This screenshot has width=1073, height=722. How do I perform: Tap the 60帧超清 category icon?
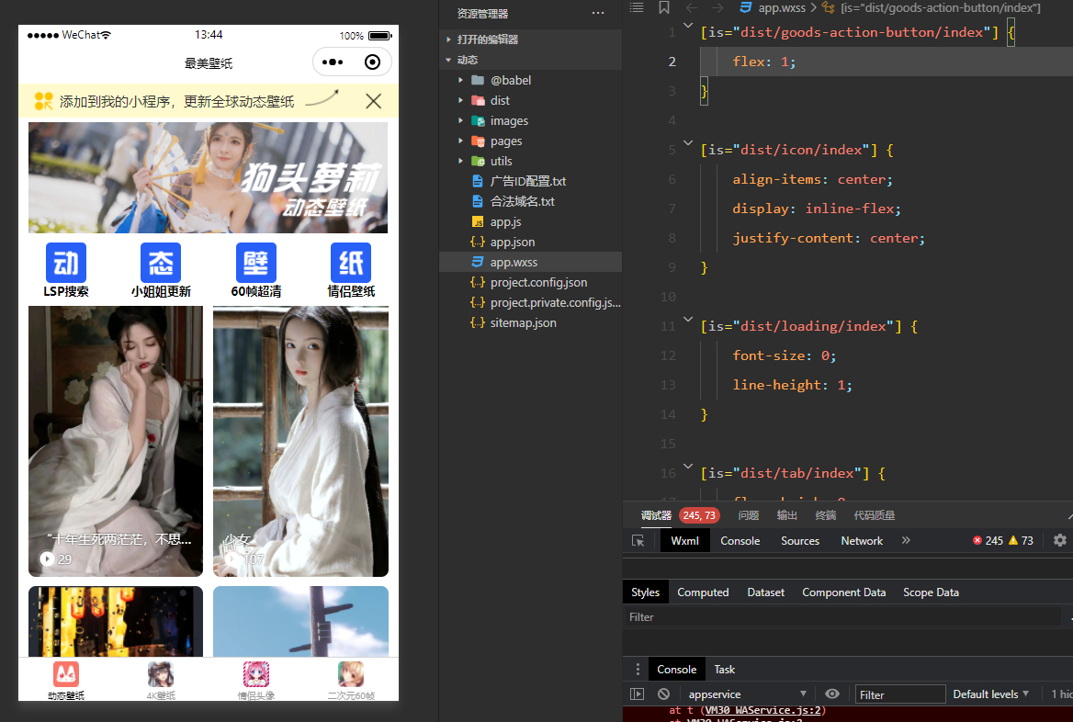[256, 264]
